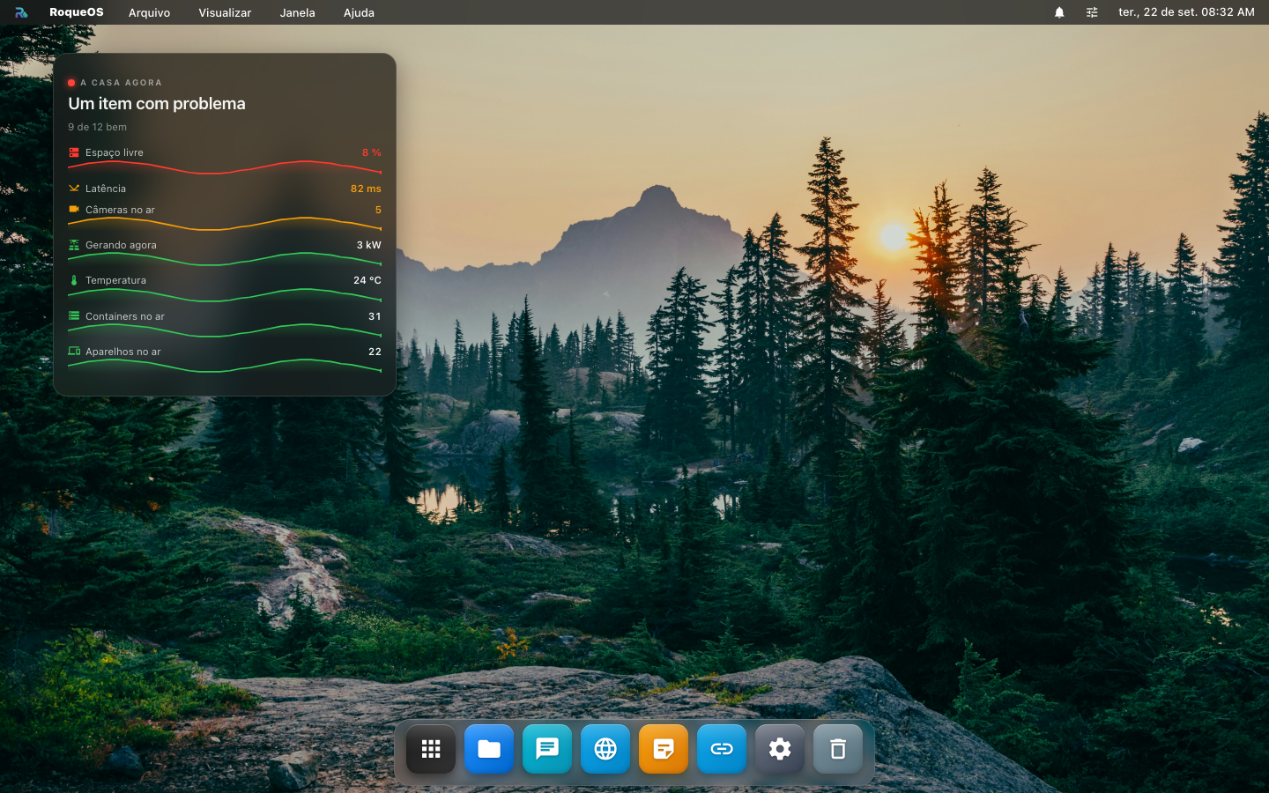The image size is (1269, 793).
Task: Click the 'A CASA AGORA' widget label
Action: tap(121, 83)
